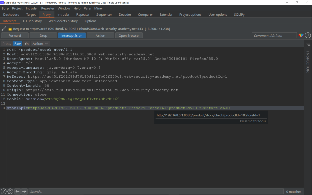Click the Open Browser button
This screenshot has height=195, width=312.
[x=129, y=35]
